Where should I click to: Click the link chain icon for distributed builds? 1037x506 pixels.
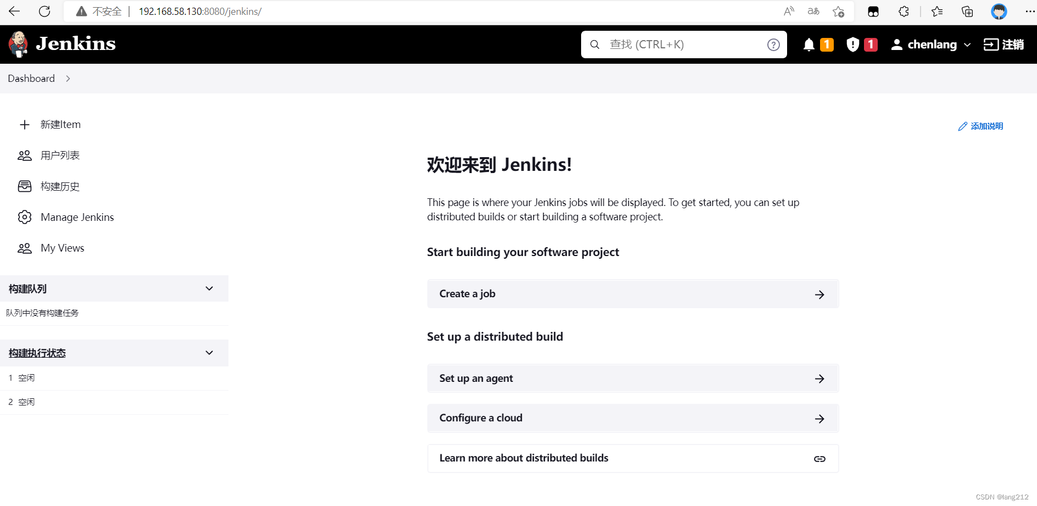[819, 459]
